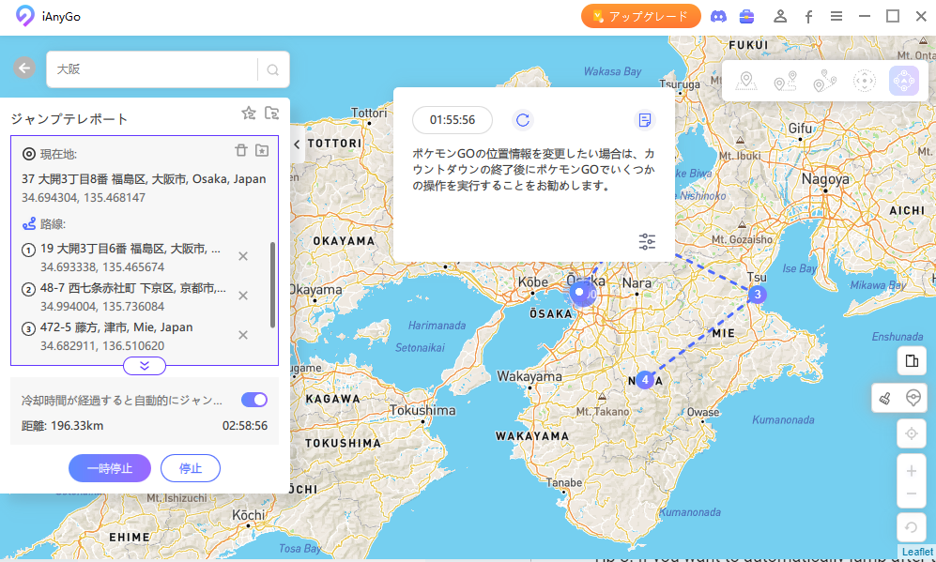The width and height of the screenshot is (936, 562).
Task: Click the 大阪 search input field
Action: click(150, 68)
